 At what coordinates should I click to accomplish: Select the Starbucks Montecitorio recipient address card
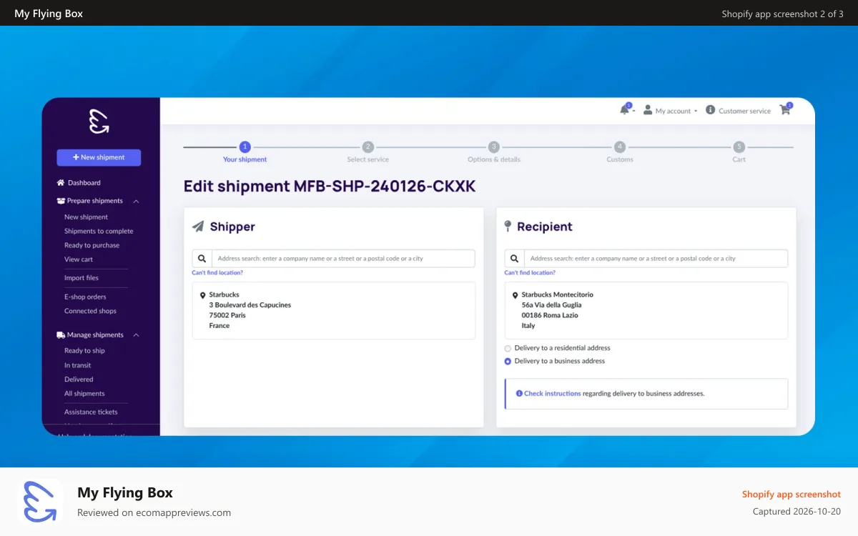point(646,310)
